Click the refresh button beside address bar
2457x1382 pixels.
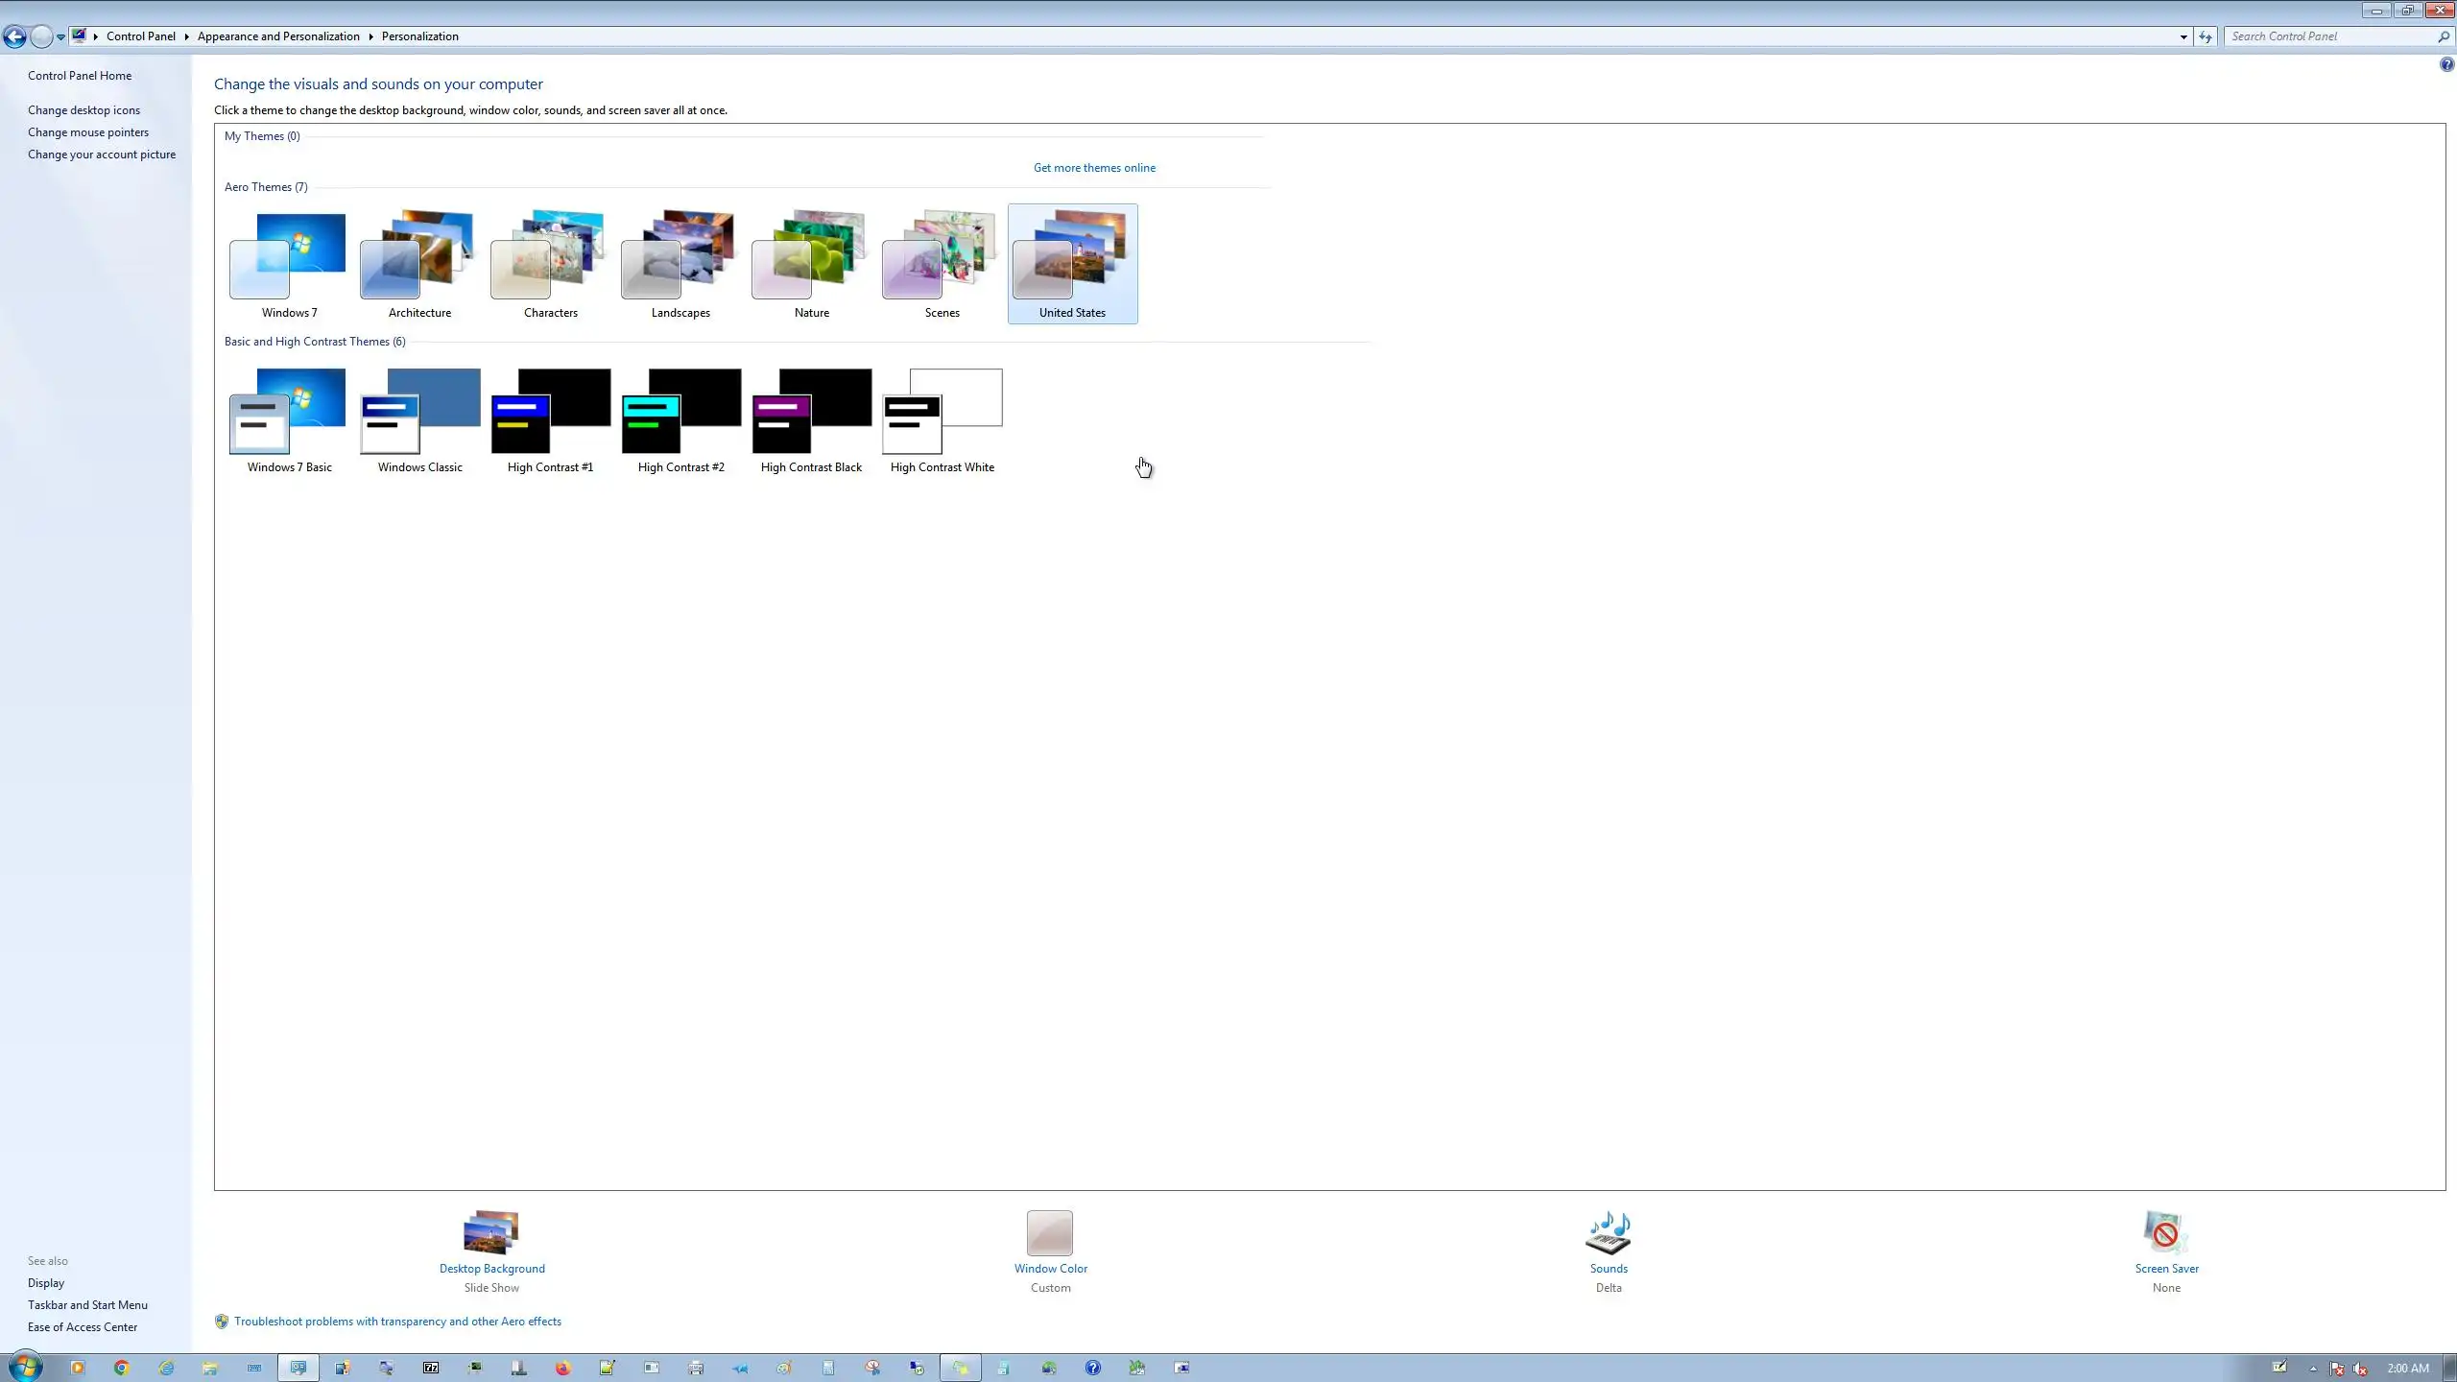pos(2206,36)
